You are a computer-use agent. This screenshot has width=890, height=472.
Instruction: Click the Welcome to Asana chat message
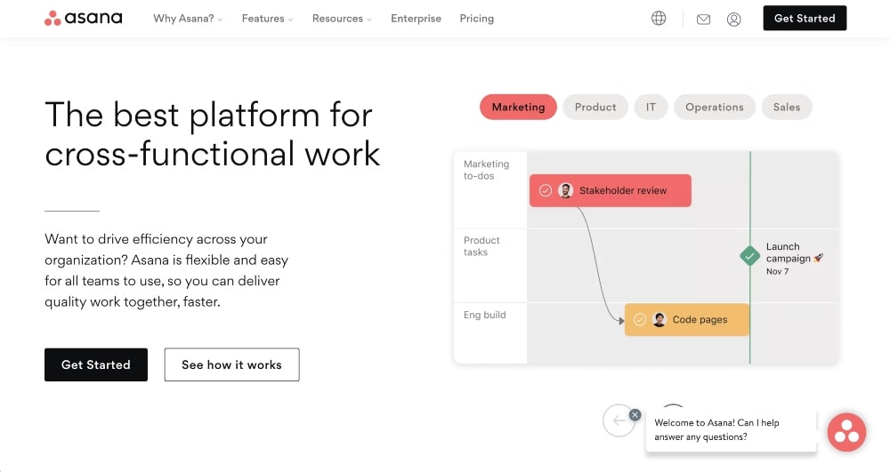pyautogui.click(x=731, y=430)
